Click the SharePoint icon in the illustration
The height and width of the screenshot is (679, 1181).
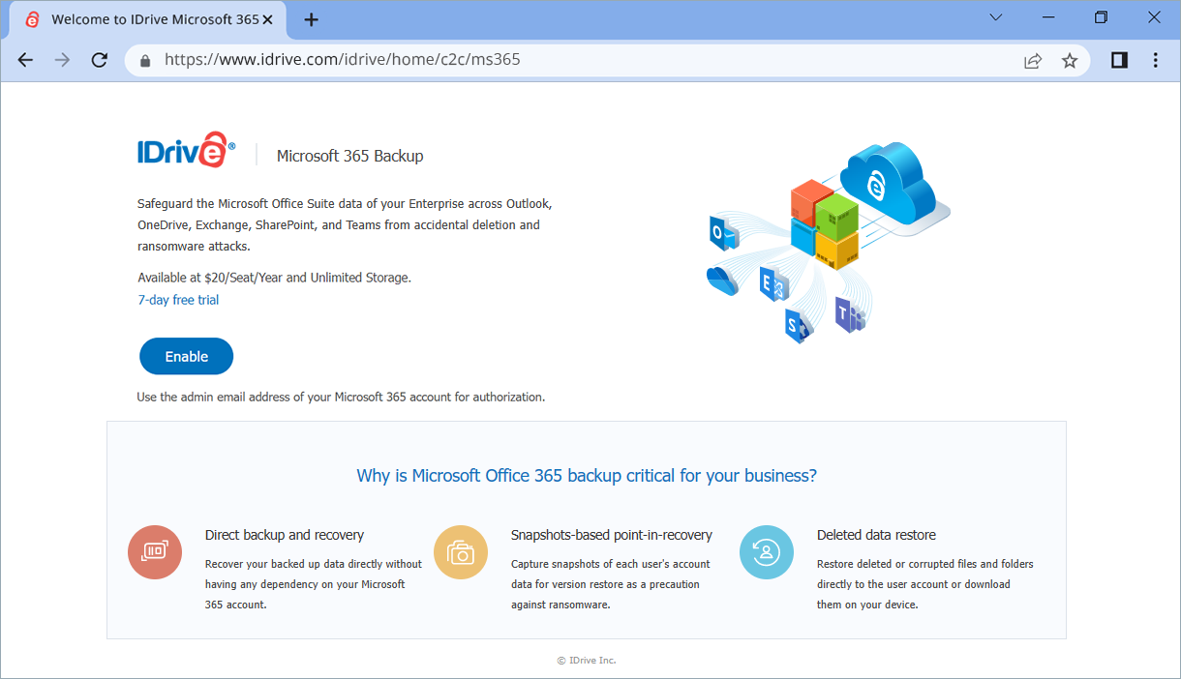(x=798, y=324)
